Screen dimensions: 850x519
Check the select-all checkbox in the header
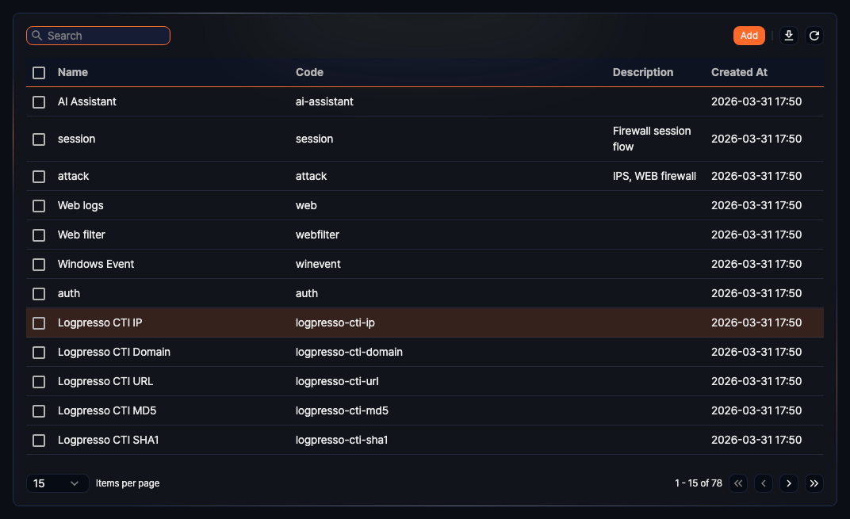[38, 72]
